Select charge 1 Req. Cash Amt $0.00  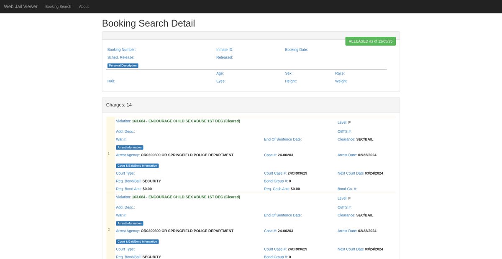coord(295,189)
